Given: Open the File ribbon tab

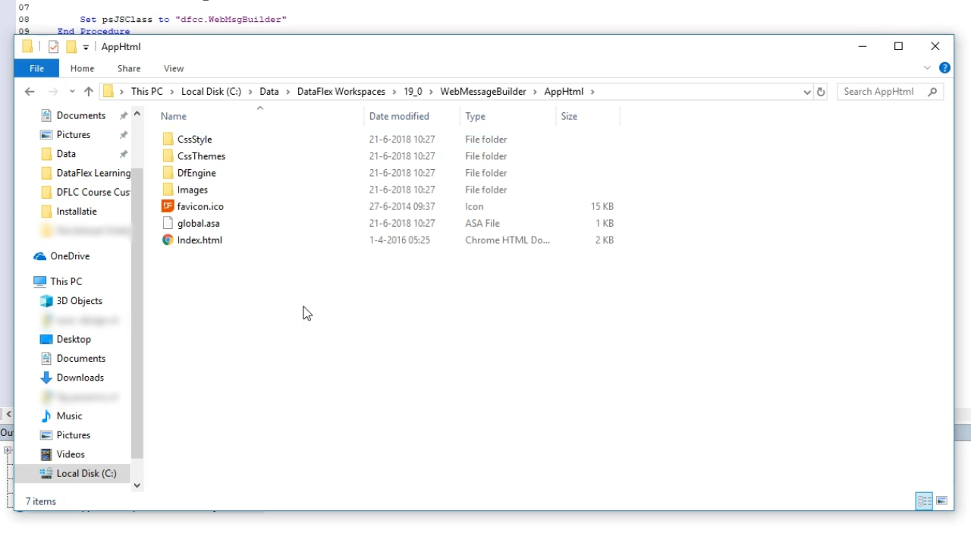Looking at the screenshot, I should [36, 68].
